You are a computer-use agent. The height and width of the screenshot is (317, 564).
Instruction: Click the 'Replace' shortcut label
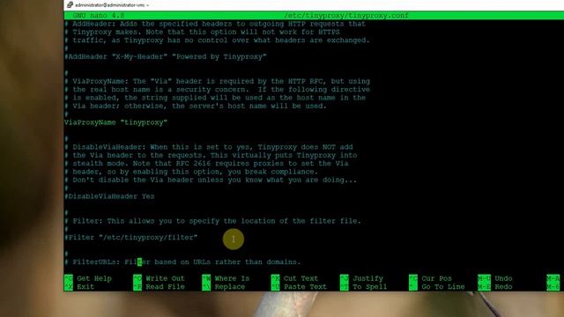coord(230,287)
